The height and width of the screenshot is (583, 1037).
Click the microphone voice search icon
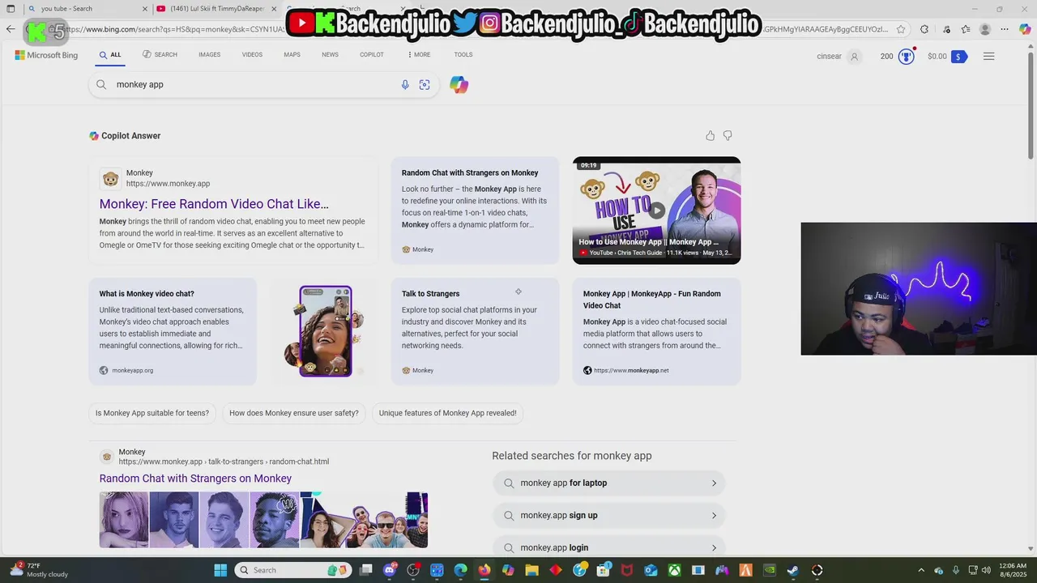pyautogui.click(x=405, y=85)
